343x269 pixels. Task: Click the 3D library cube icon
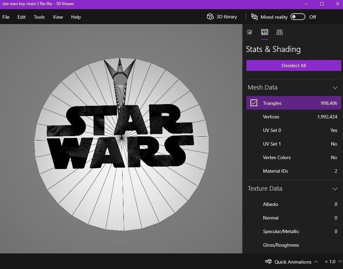pyautogui.click(x=210, y=17)
